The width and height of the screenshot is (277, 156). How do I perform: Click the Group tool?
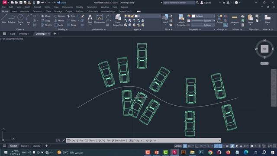coord(219,19)
